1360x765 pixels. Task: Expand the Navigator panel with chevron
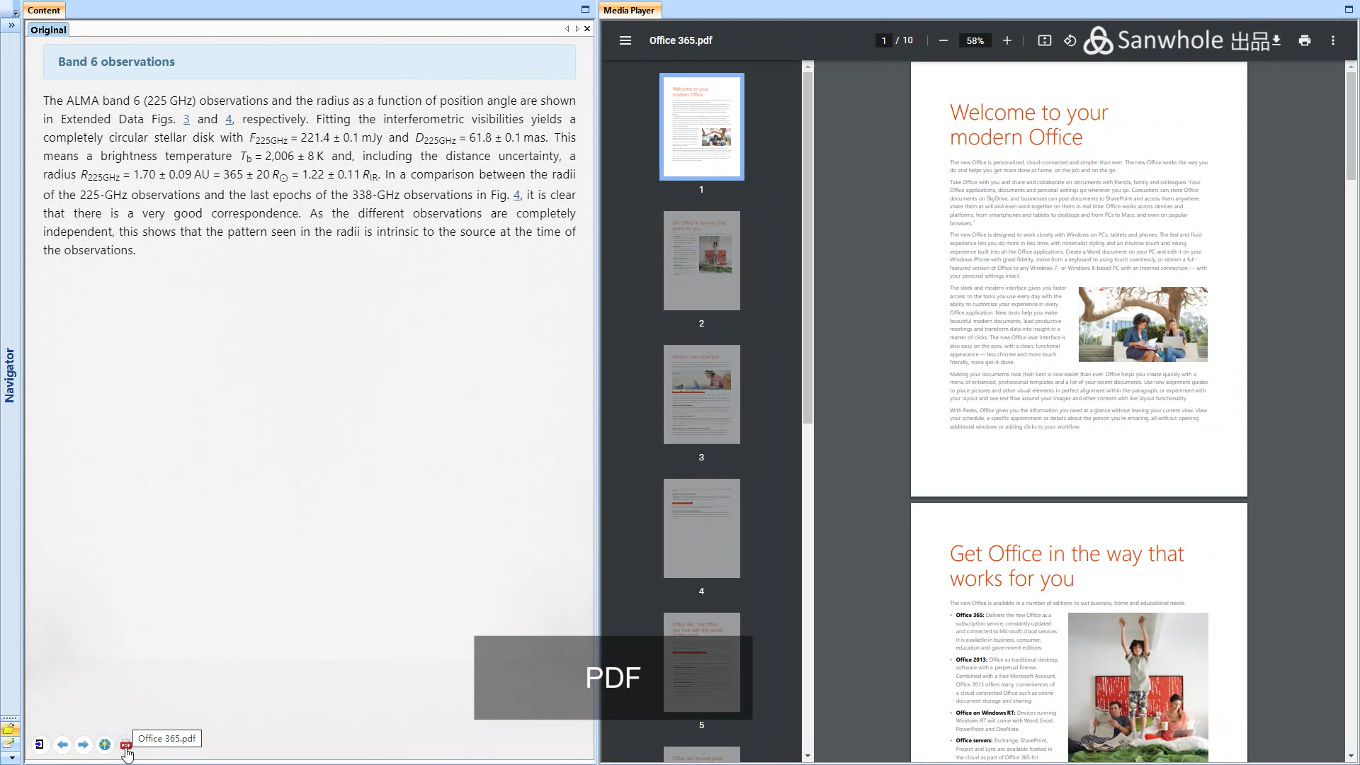11,25
